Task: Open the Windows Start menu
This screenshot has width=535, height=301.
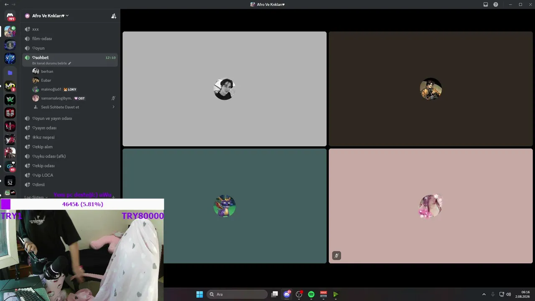Action: coord(200,294)
